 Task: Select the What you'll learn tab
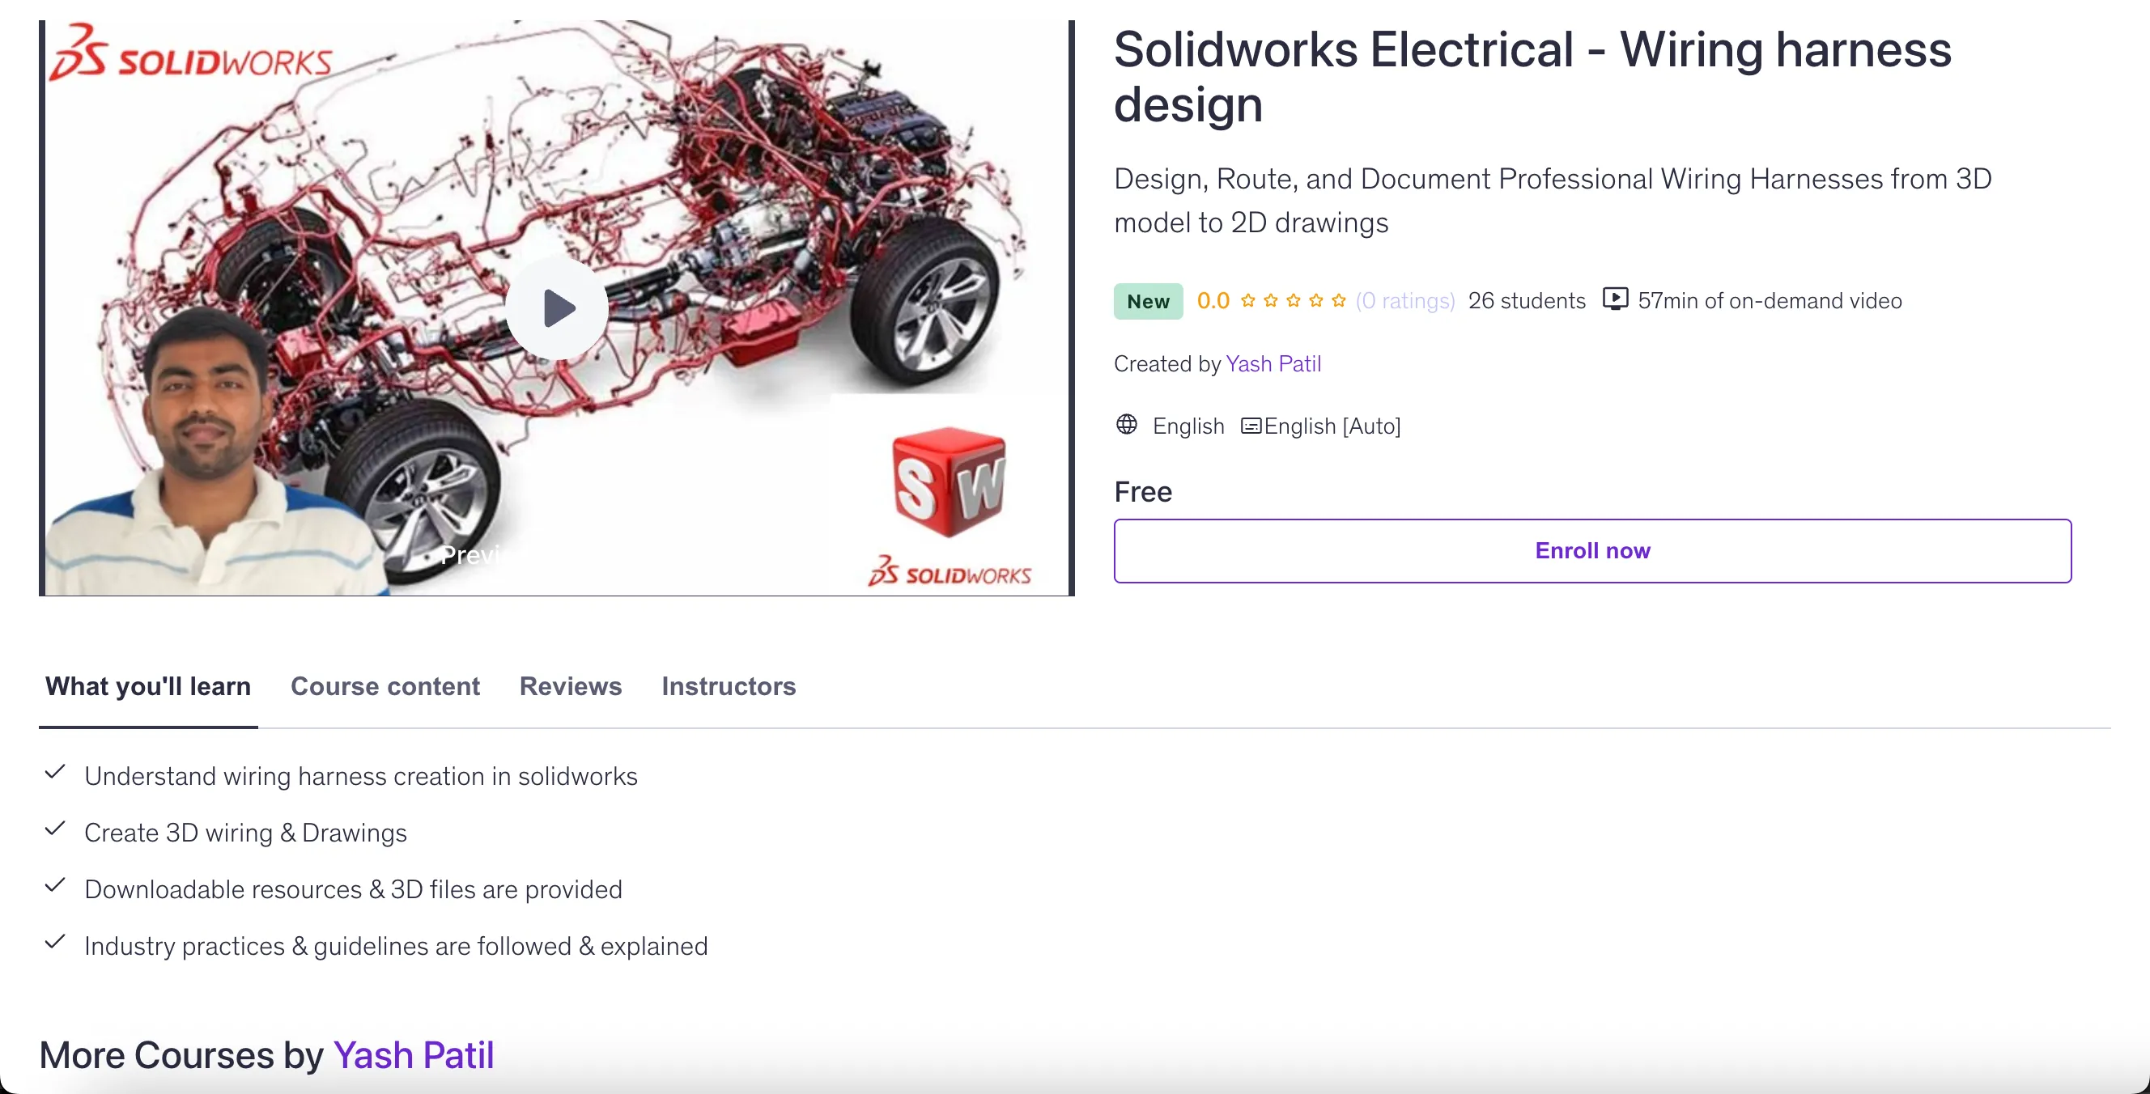pos(147,686)
